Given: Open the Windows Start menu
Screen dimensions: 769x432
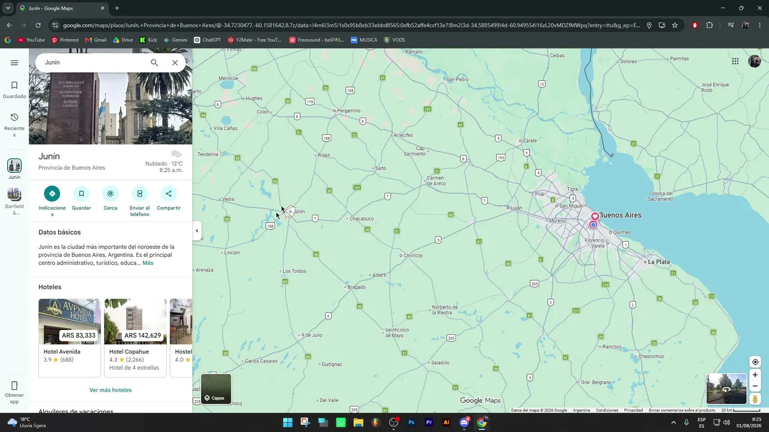Looking at the screenshot, I should (x=288, y=422).
